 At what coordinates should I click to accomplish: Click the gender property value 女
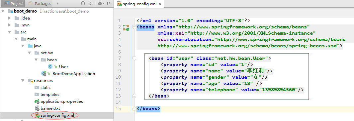pos(256,77)
